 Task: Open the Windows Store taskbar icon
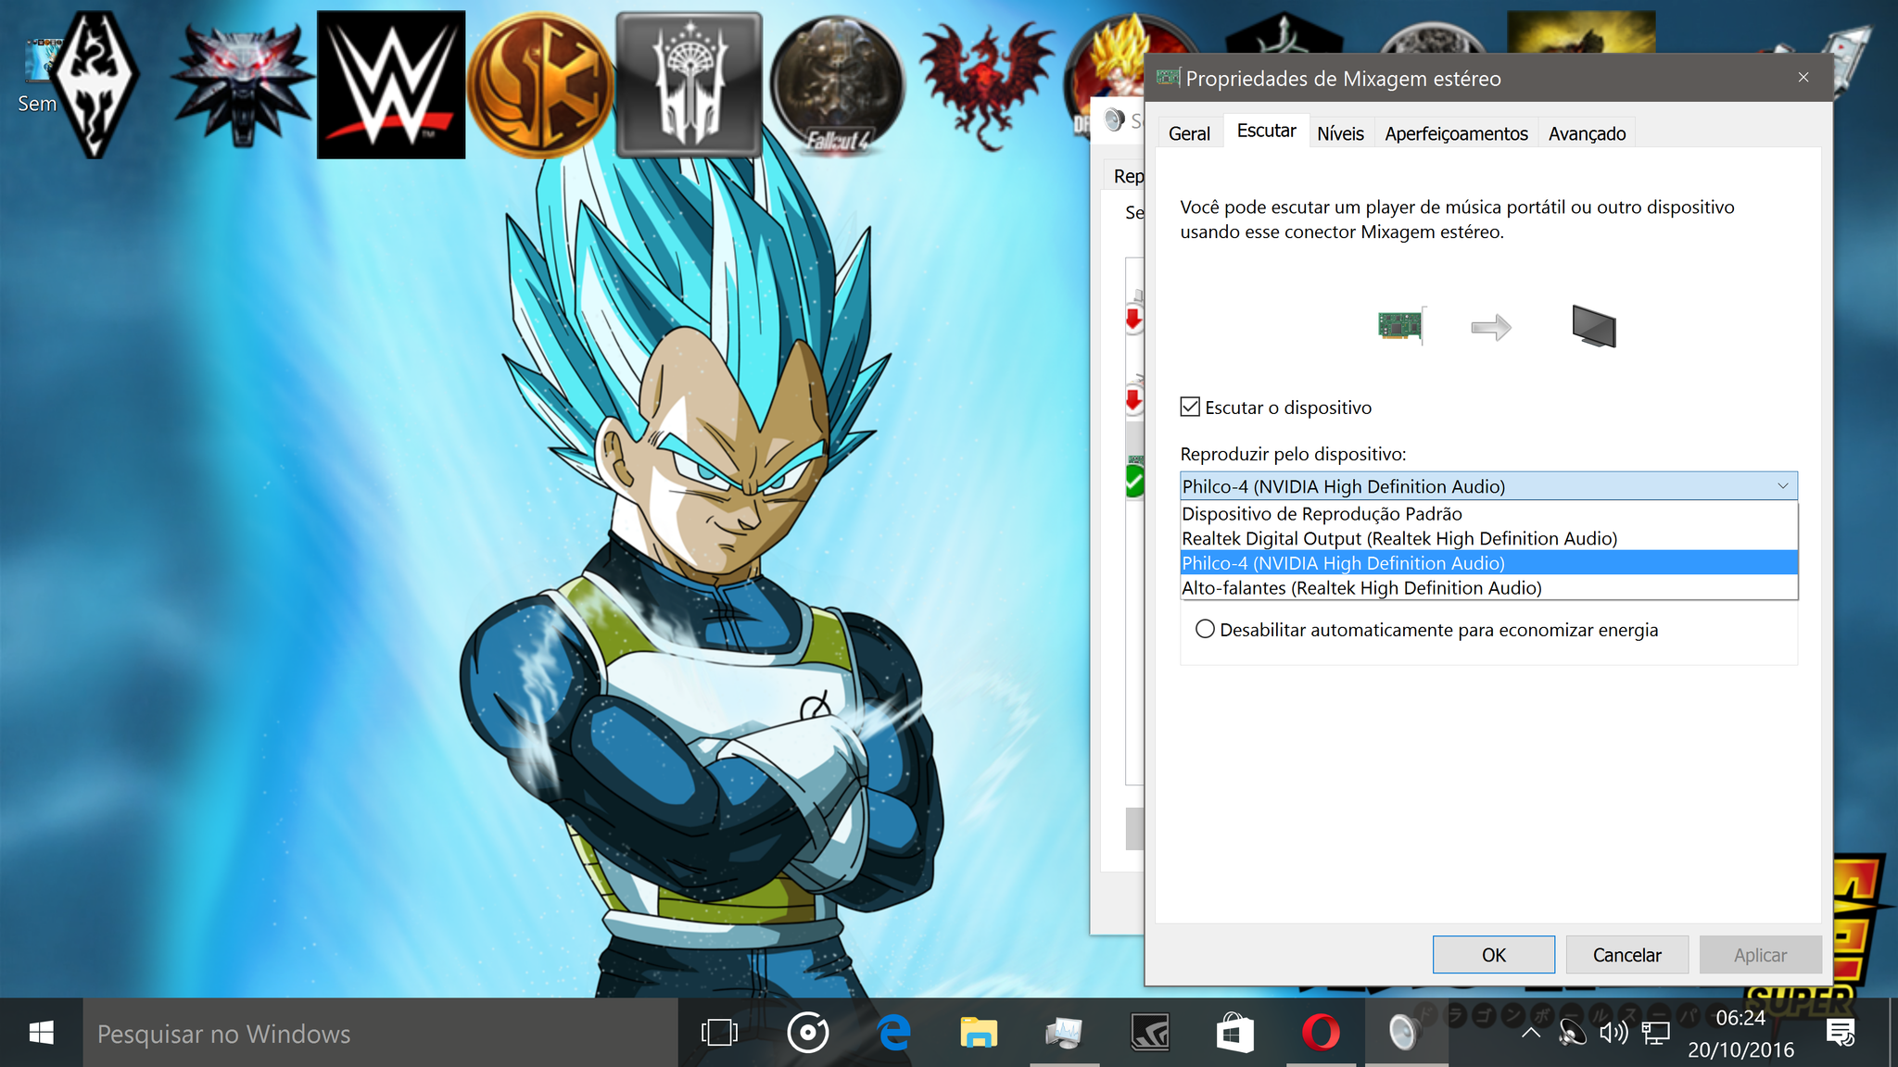tap(1234, 1032)
